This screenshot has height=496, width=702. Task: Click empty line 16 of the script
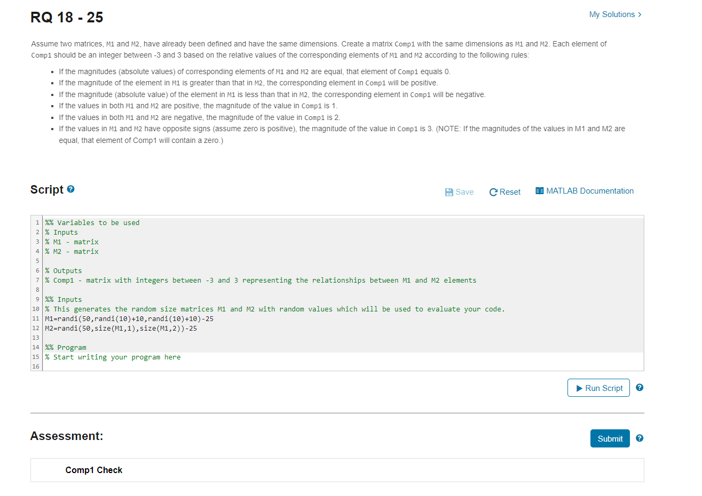[x=107, y=366]
